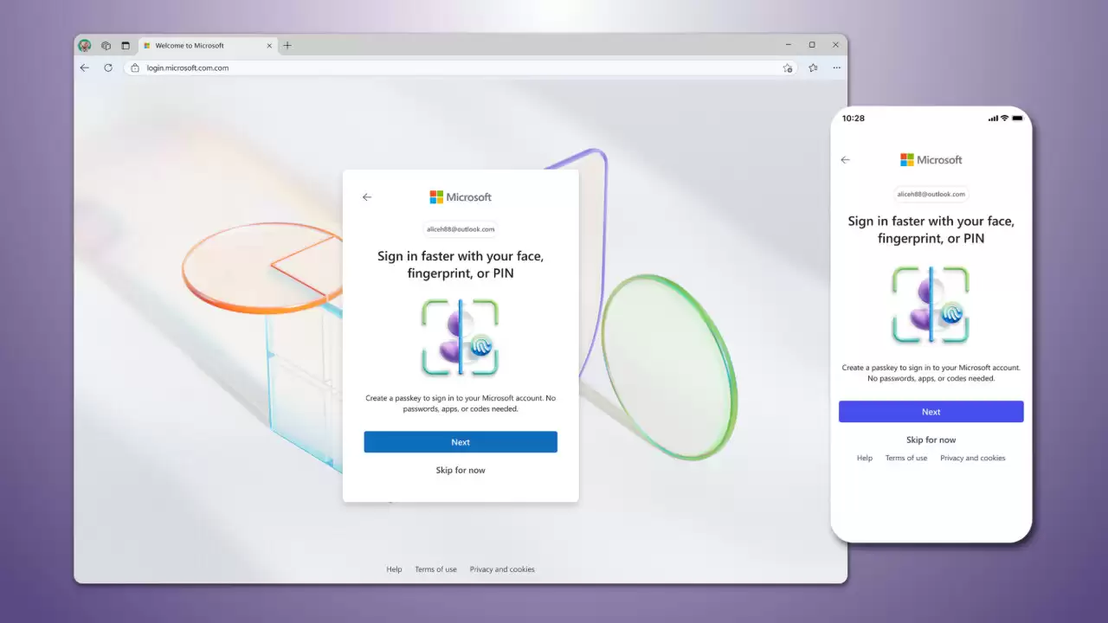Close the Welcome to Microsoft tab
Image resolution: width=1108 pixels, height=623 pixels.
coord(269,46)
